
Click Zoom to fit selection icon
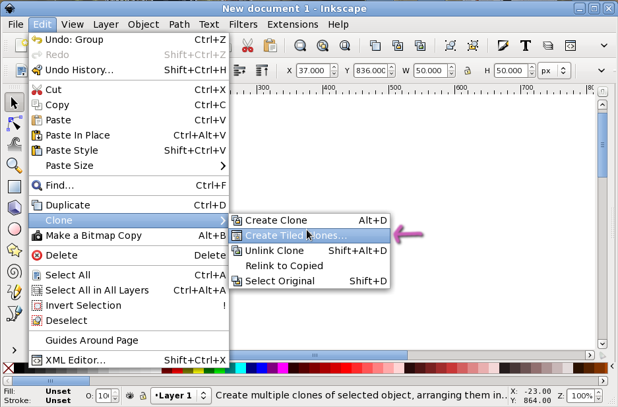coord(300,46)
